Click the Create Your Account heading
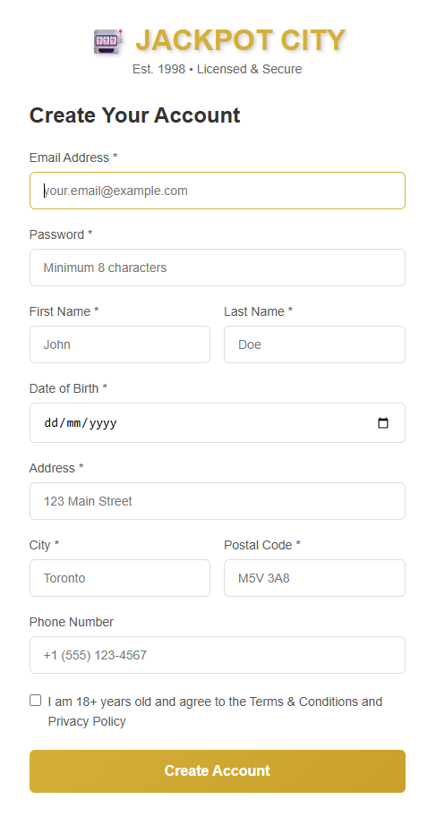Viewport: 436px width, 825px height. click(x=135, y=115)
